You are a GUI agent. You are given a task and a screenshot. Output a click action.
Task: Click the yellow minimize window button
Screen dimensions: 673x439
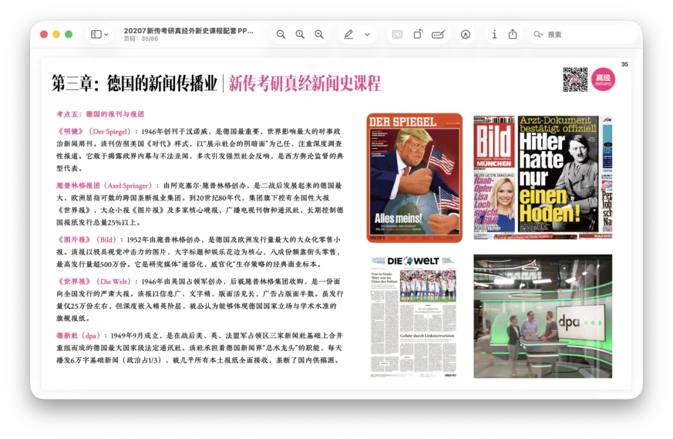point(56,34)
